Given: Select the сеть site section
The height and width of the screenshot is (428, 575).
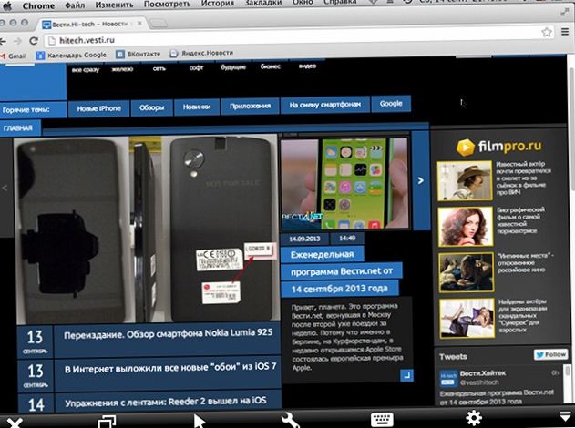Looking at the screenshot, I should coord(159,68).
